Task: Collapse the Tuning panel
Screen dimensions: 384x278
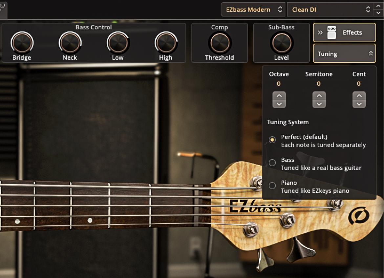Action: 344,53
